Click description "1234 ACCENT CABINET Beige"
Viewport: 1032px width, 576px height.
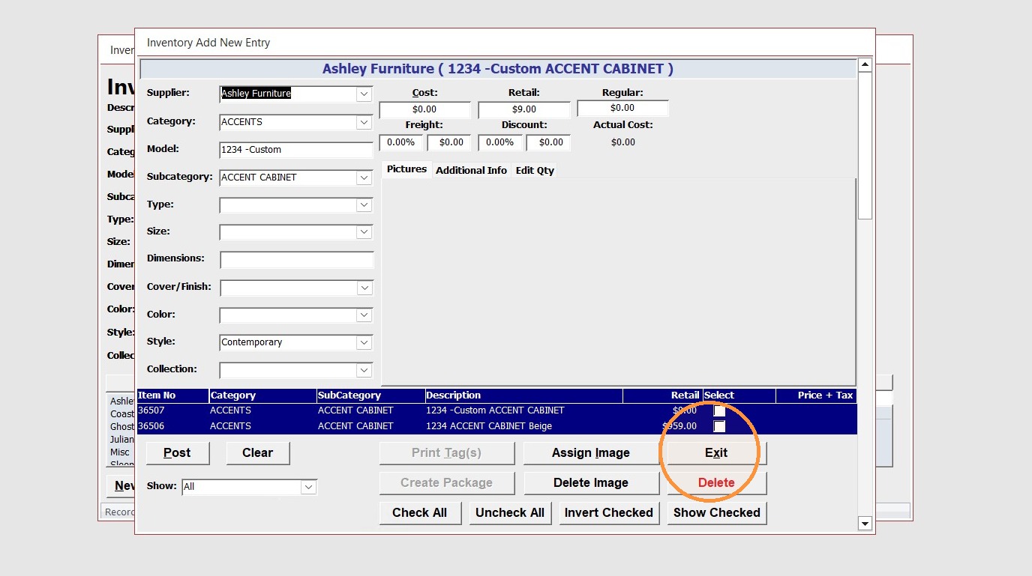(x=489, y=426)
